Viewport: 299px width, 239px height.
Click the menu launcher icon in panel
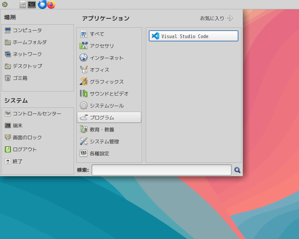click(x=5, y=4)
